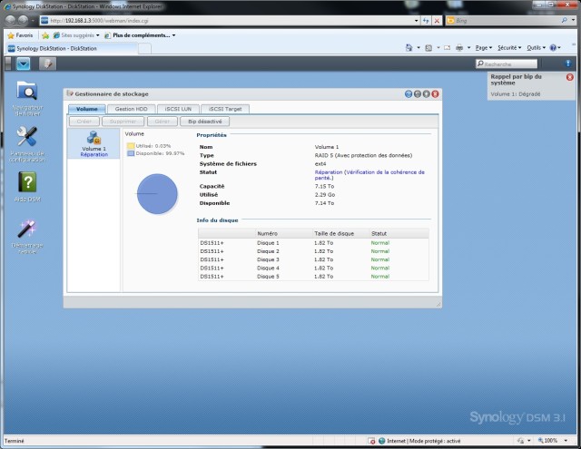Screen dimensions: 581x449
Task: Switch to iSCSI Target tab
Action: click(x=225, y=109)
